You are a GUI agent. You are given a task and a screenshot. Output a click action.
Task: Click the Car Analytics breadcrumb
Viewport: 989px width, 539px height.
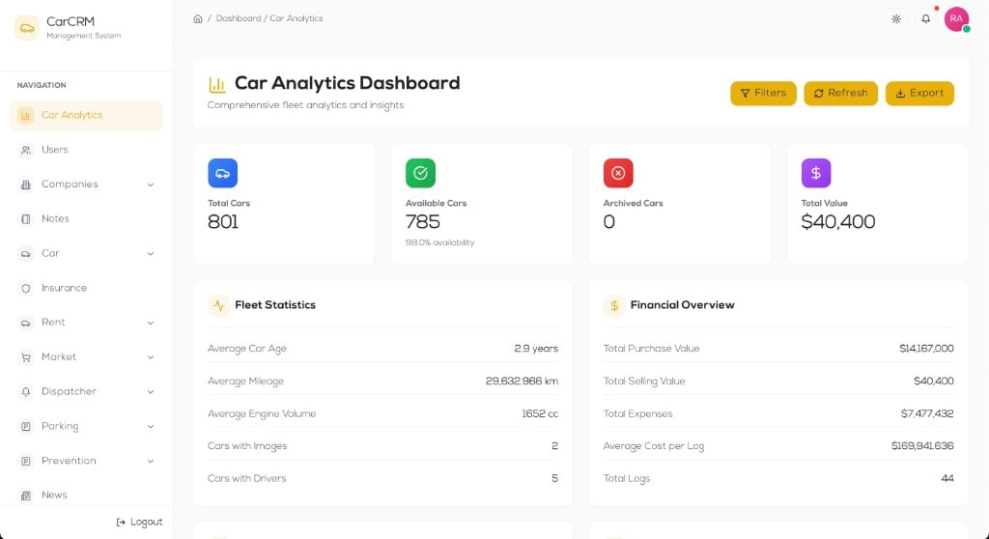(x=297, y=19)
